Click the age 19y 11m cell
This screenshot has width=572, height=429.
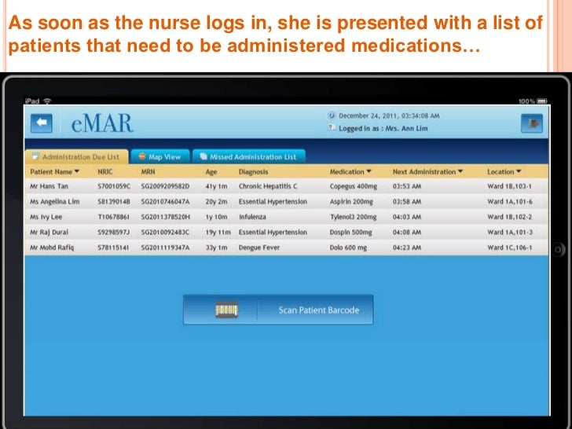pyautogui.click(x=218, y=233)
